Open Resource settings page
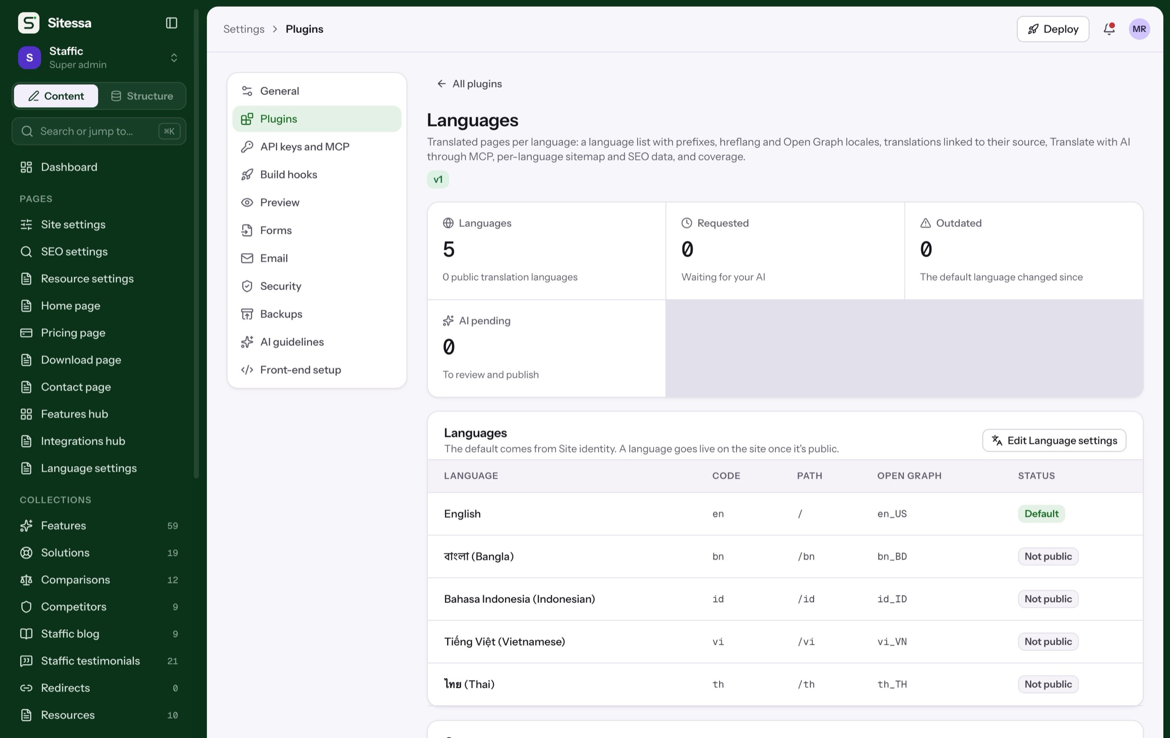This screenshot has height=738, width=1170. [x=99, y=279]
